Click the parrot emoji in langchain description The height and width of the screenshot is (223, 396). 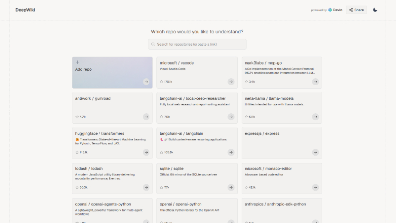coord(162,139)
